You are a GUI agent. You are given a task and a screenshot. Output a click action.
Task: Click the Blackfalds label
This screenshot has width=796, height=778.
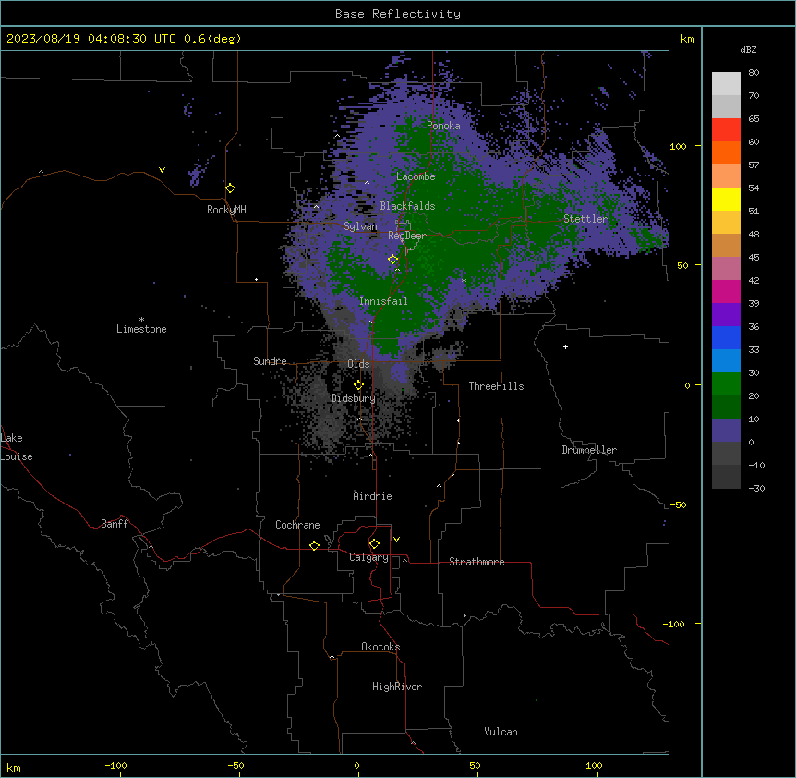407,206
